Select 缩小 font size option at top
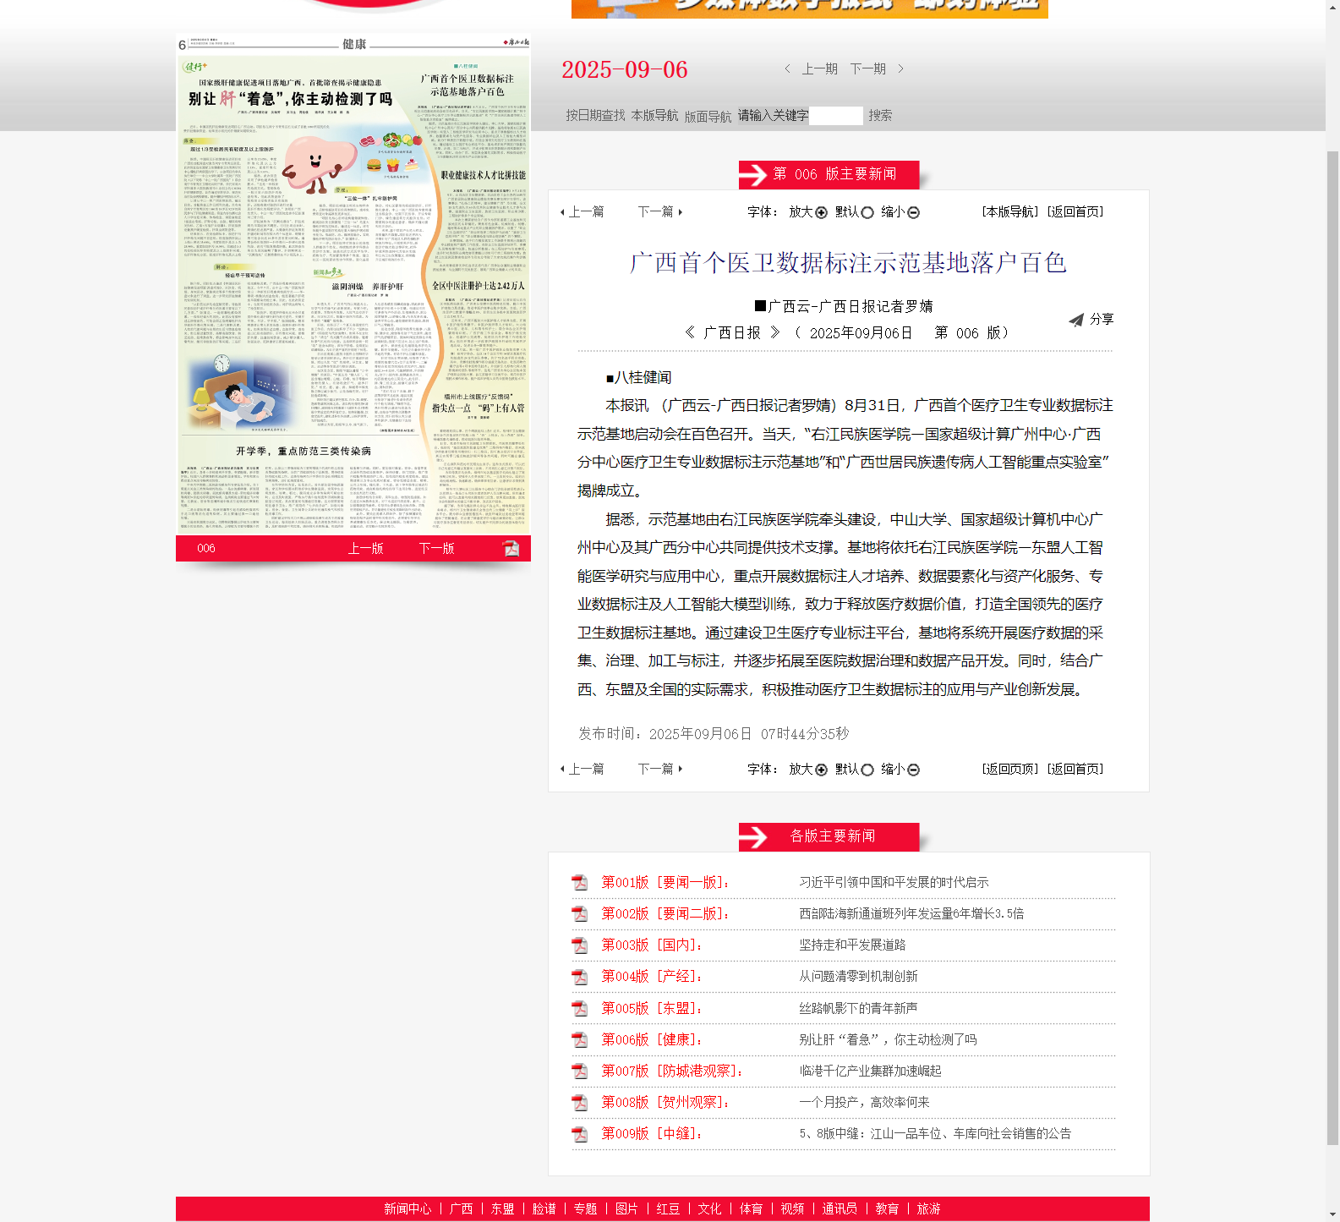1340x1222 pixels. [913, 212]
